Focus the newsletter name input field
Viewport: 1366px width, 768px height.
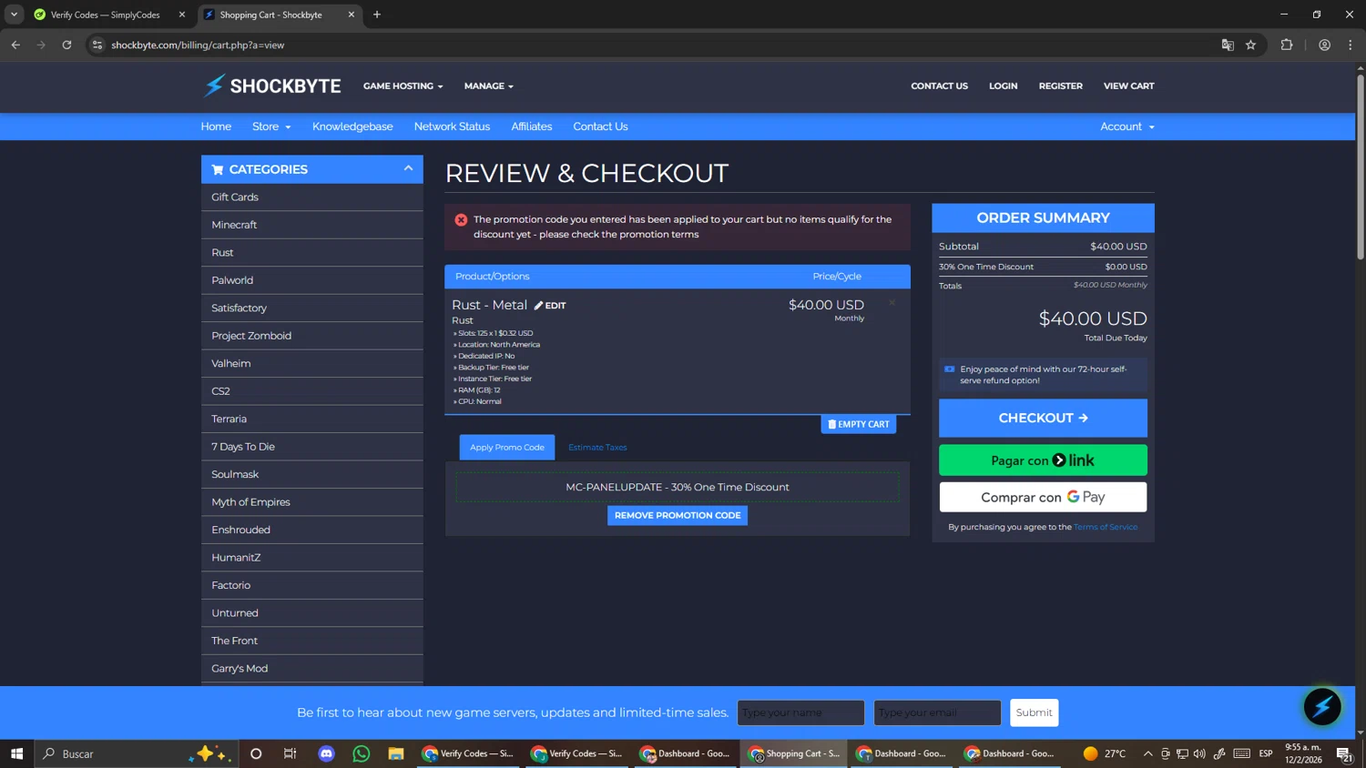(800, 712)
